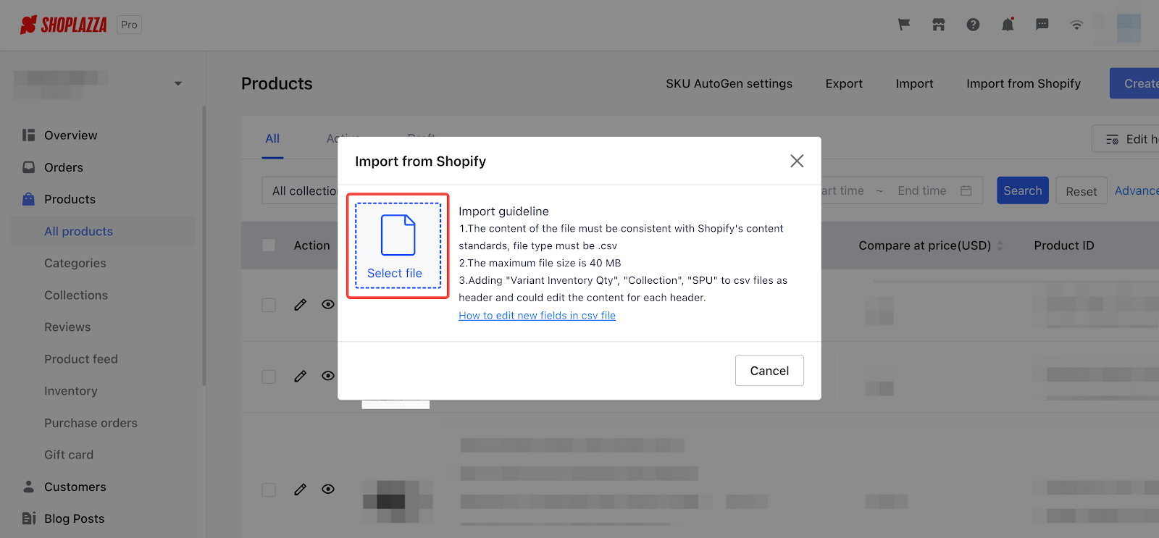Screen dimensions: 1159x538
Task: Click the user avatar in top bar
Action: [1129, 28]
